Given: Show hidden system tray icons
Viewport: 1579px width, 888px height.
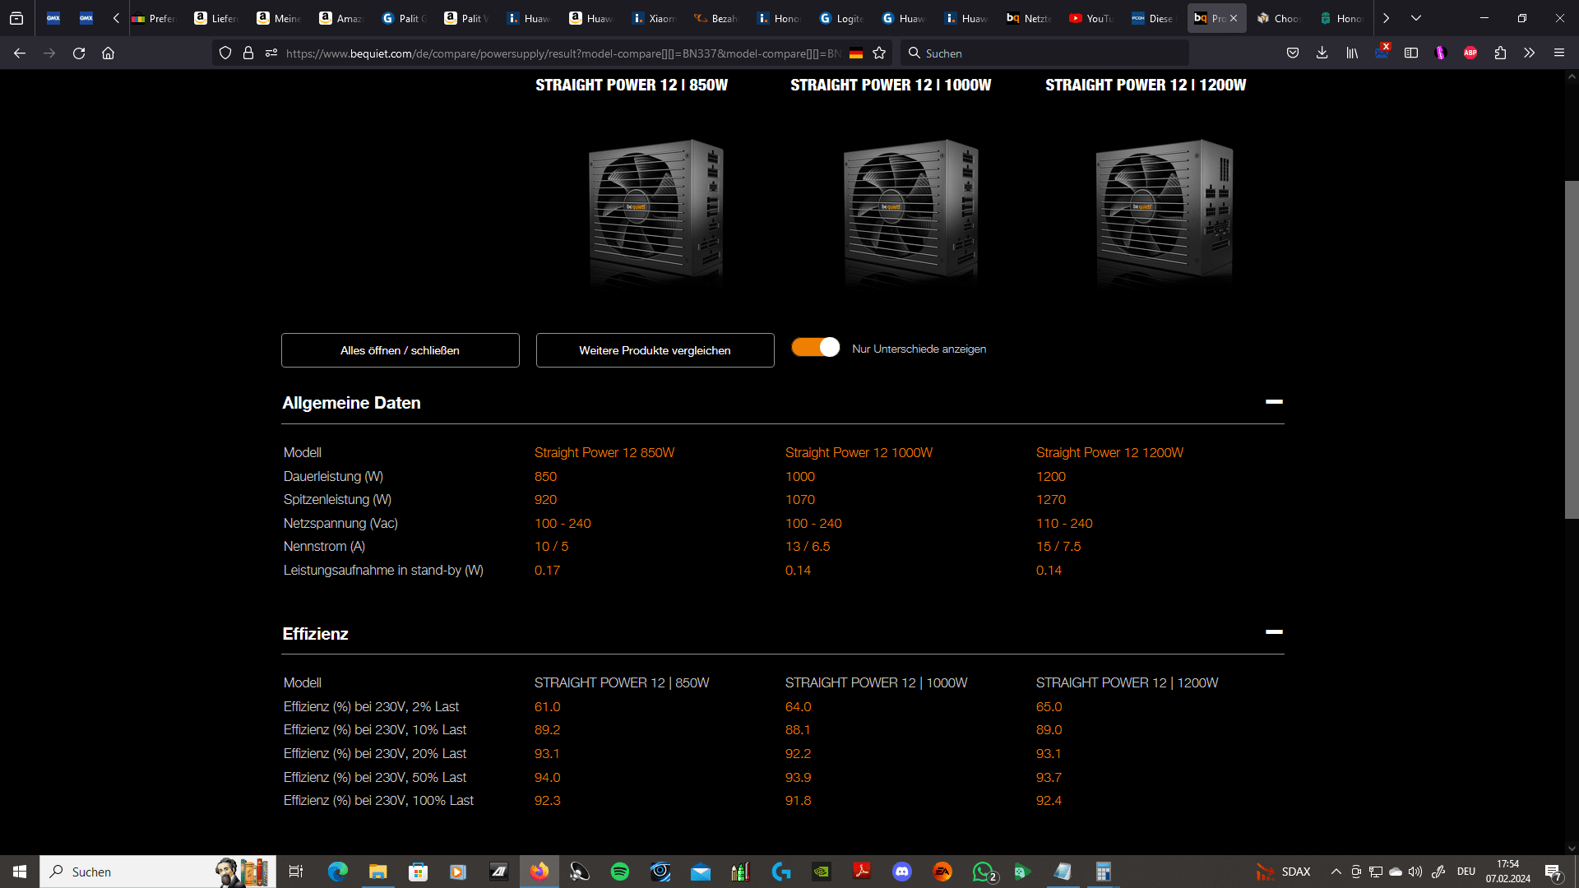Looking at the screenshot, I should pos(1336,872).
